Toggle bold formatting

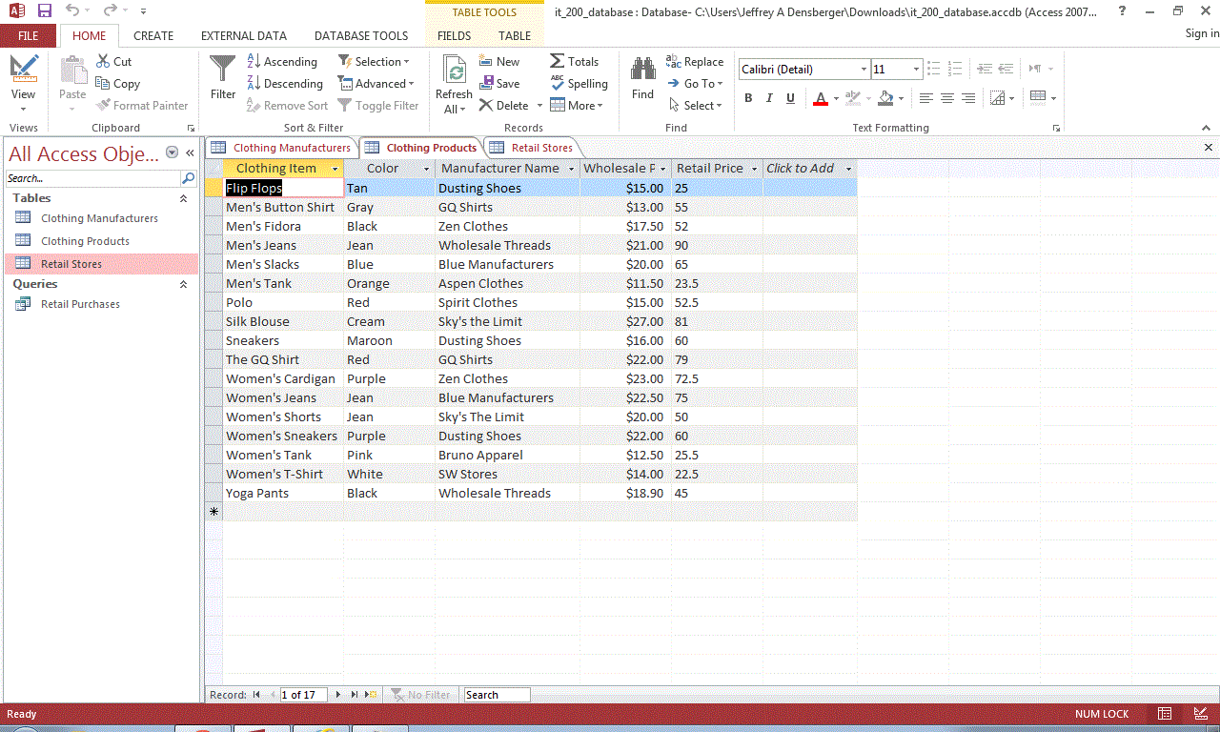[748, 98]
